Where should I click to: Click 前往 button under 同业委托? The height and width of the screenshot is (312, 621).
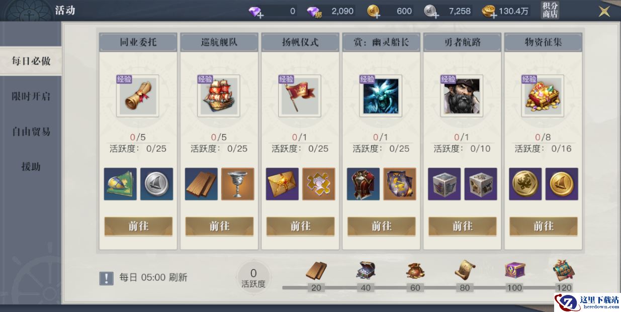tap(138, 226)
